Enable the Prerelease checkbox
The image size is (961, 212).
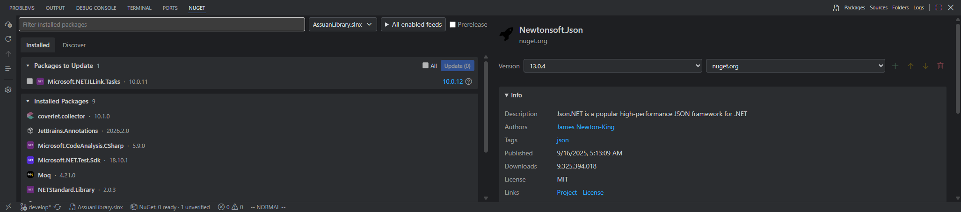453,24
